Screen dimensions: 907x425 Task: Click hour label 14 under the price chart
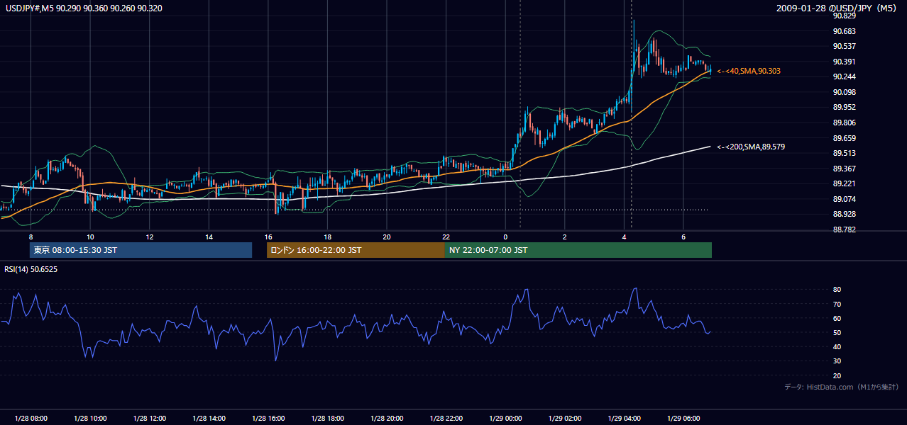click(209, 237)
